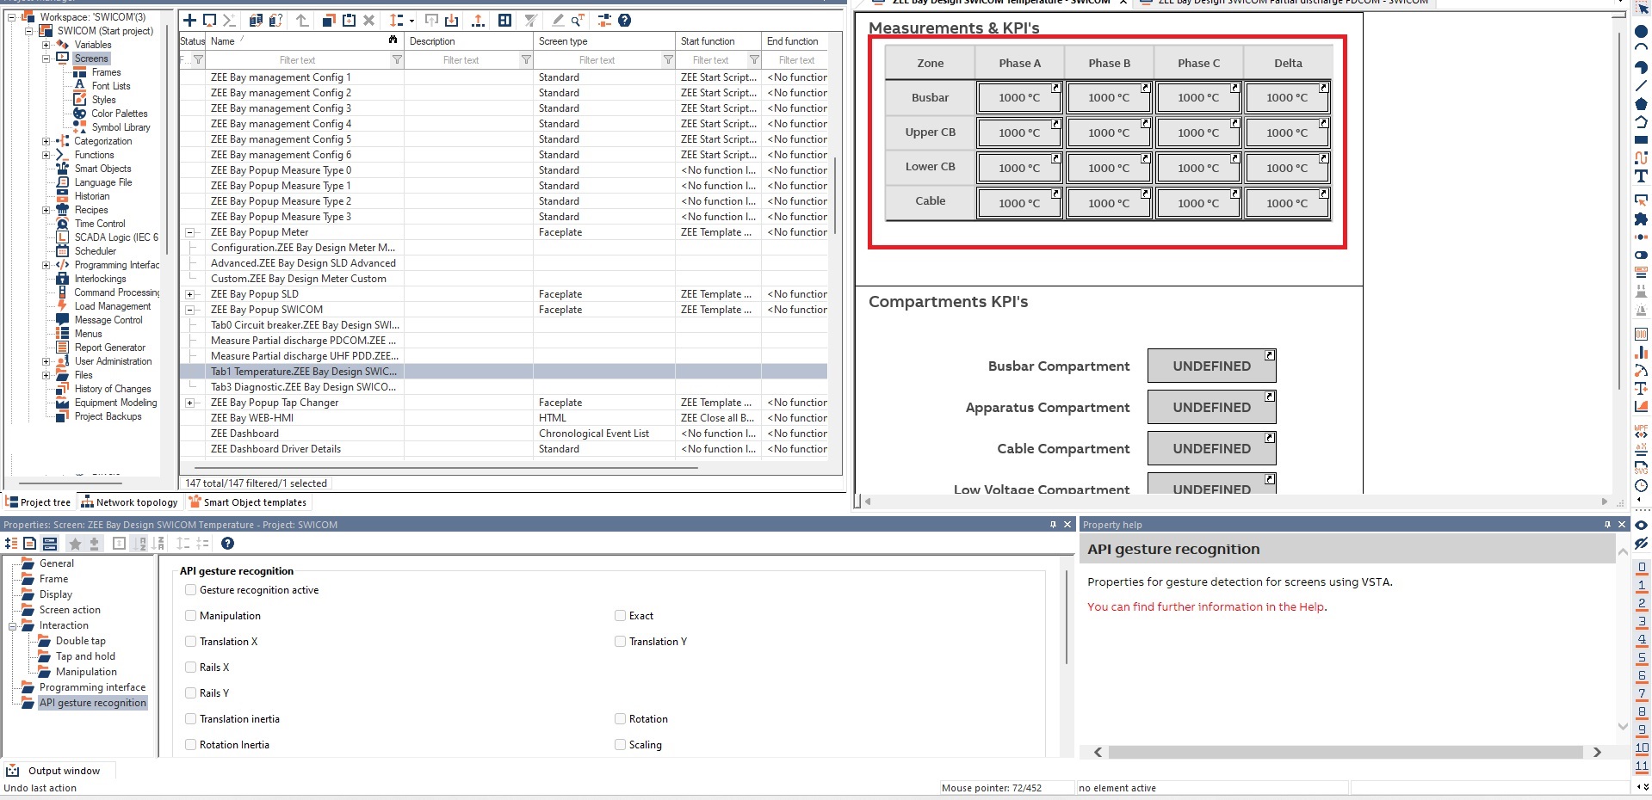Check the Translation X option
The width and height of the screenshot is (1652, 800).
click(x=191, y=642)
